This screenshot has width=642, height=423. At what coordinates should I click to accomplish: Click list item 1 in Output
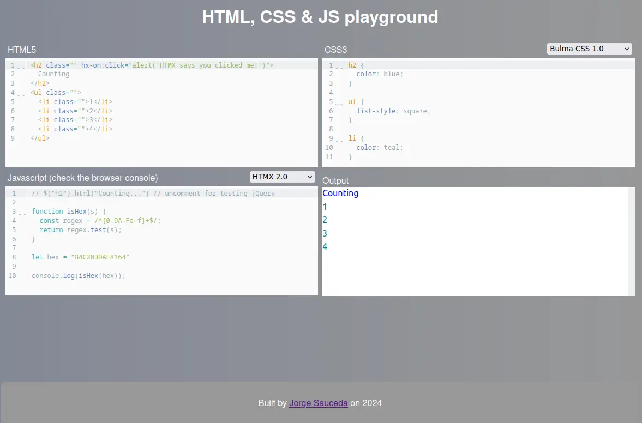click(325, 207)
